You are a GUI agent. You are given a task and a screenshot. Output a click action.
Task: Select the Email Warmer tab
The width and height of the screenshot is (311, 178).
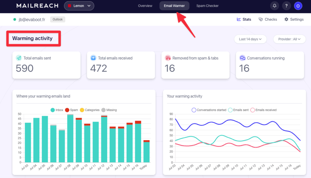click(x=174, y=6)
